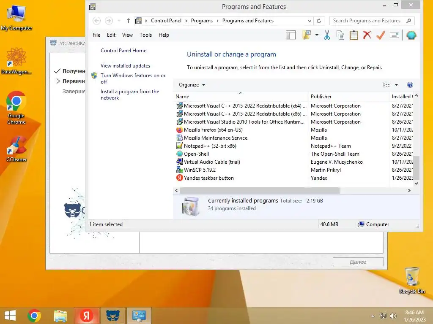433x324 pixels.
Task: Open the recent locations dropdown arrow
Action: coord(119,21)
